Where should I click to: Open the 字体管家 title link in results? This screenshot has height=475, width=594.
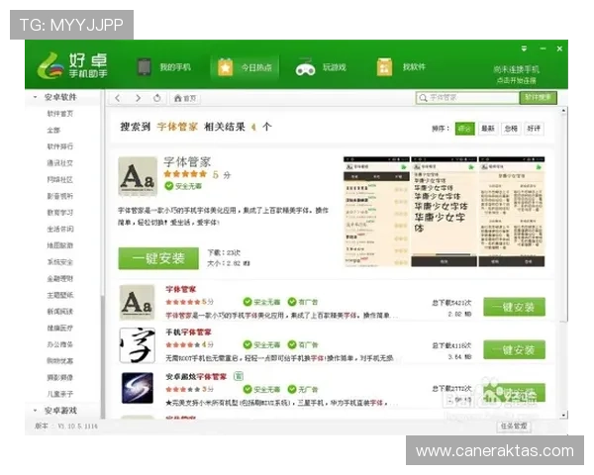tap(181, 289)
